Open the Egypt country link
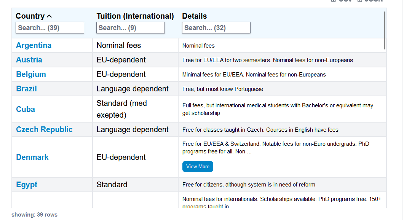Screen dimensions: 404x220 (27, 185)
